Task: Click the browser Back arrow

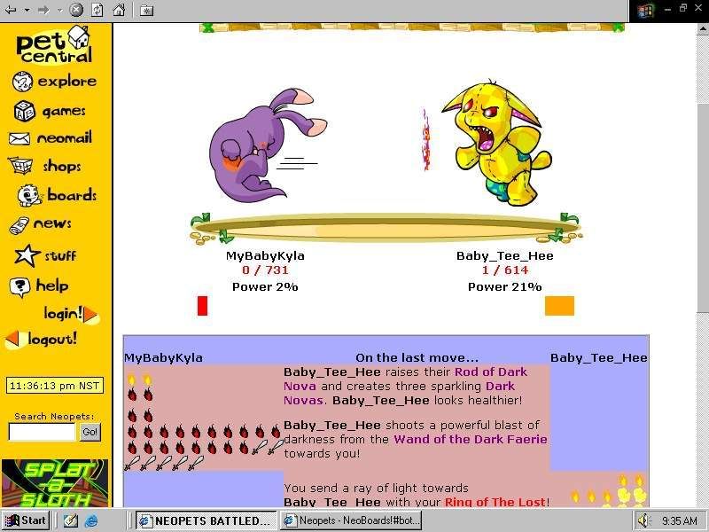Action: (x=11, y=10)
